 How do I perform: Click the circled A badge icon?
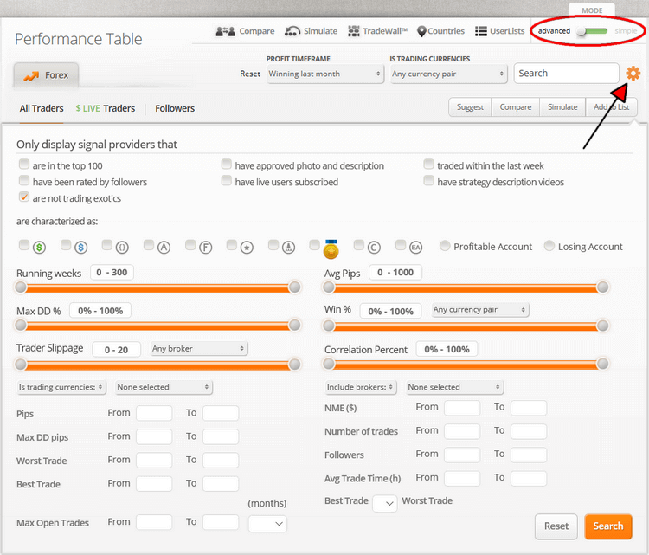pos(164,248)
